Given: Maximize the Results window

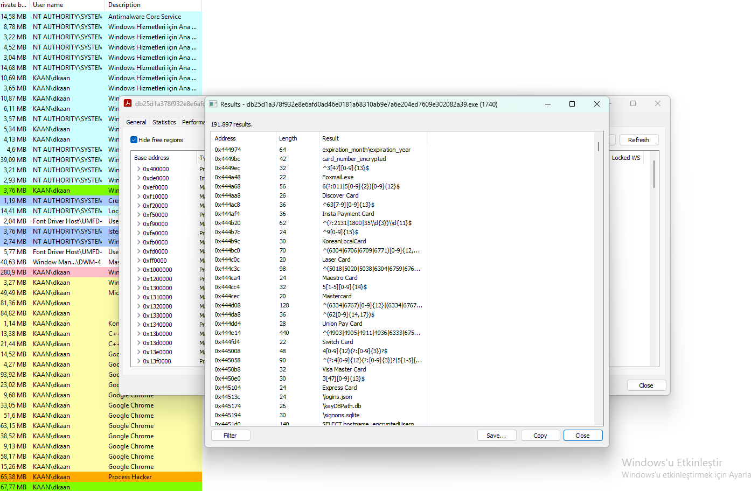Looking at the screenshot, I should tap(572, 104).
